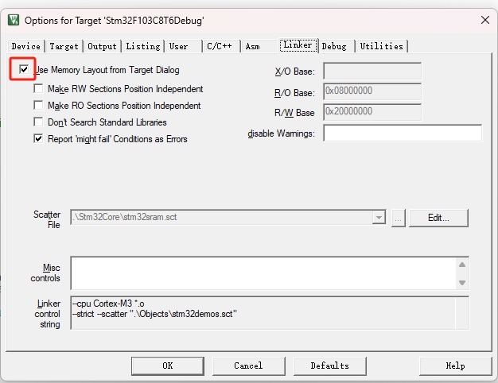The width and height of the screenshot is (498, 383).
Task: Switch to the Asm tab
Action: click(259, 46)
